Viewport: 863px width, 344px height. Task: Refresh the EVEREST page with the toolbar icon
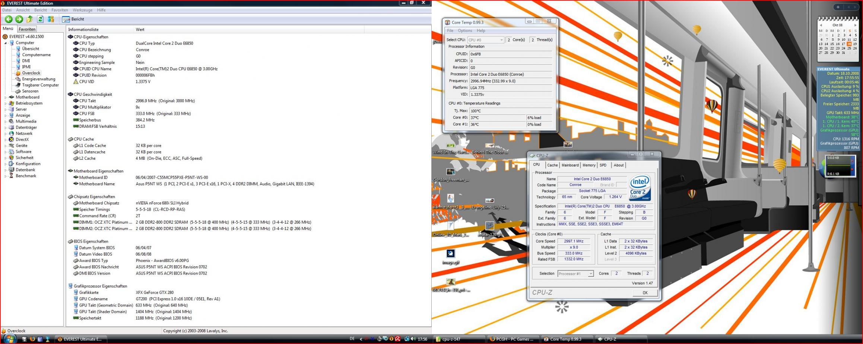(x=40, y=19)
